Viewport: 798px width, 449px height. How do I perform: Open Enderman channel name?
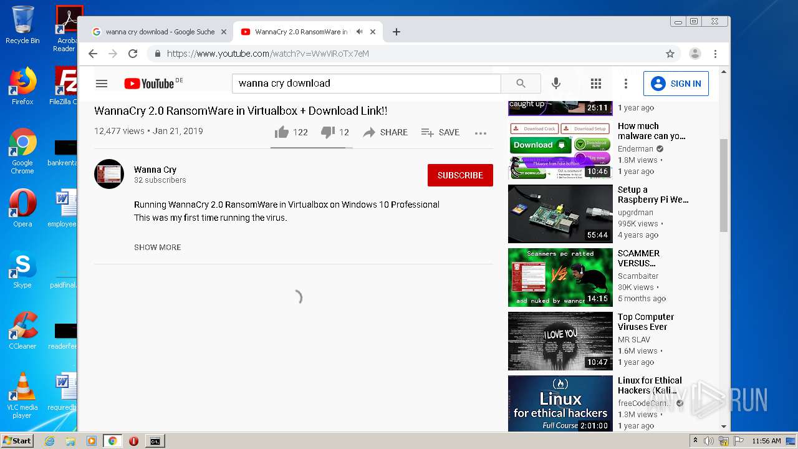pyautogui.click(x=635, y=149)
